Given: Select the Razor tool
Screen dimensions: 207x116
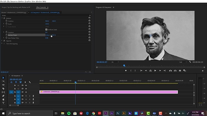Looking at the screenshot, I should tap(3, 88).
